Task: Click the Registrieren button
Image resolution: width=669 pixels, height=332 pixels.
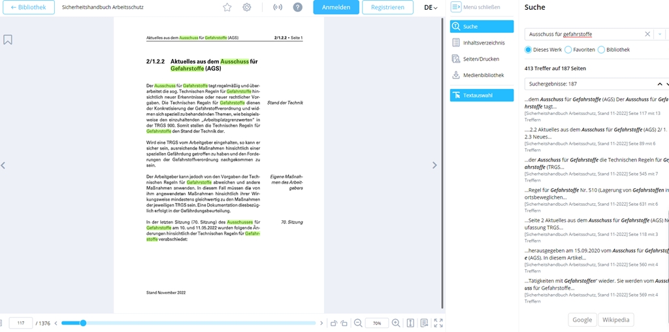Action: pos(387,7)
